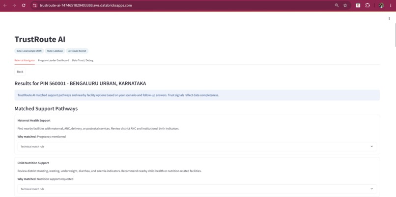Reload the page with refresh icon
The image size is (396, 197).
(24, 5)
